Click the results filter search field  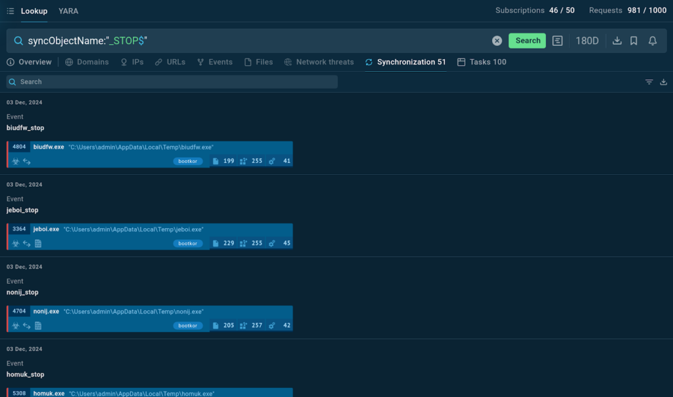click(172, 82)
